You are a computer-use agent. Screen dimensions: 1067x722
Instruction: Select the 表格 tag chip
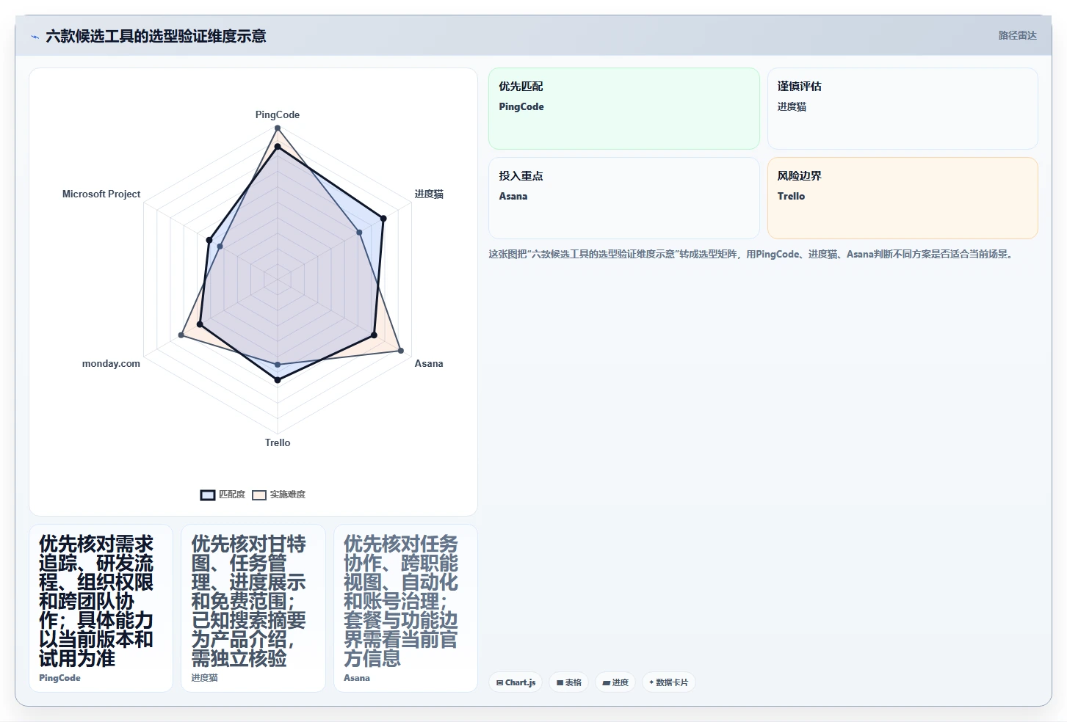coord(569,682)
